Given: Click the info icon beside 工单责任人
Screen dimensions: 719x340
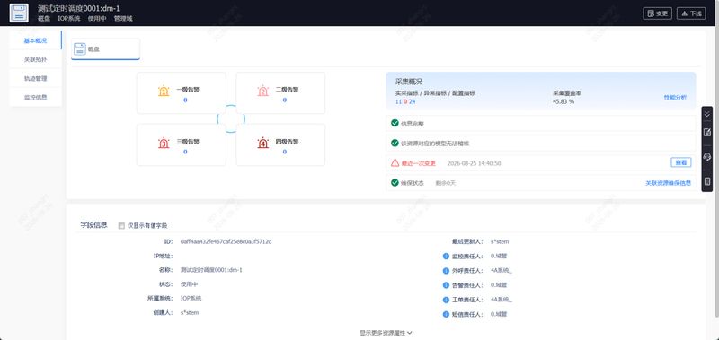Looking at the screenshot, I should (446, 300).
